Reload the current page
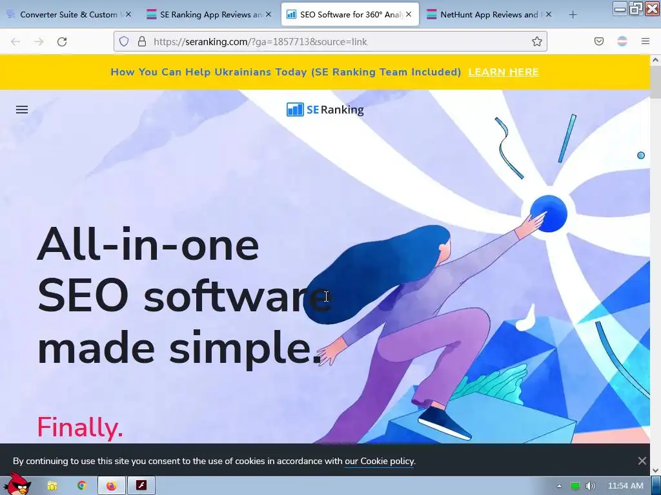 [x=62, y=41]
